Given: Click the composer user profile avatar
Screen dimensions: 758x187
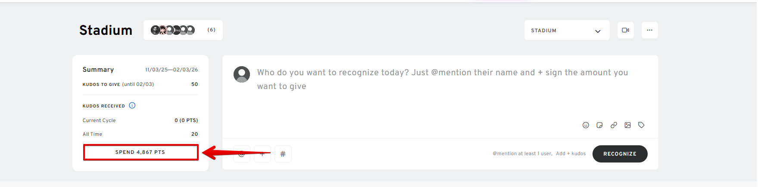Looking at the screenshot, I should click(x=242, y=74).
